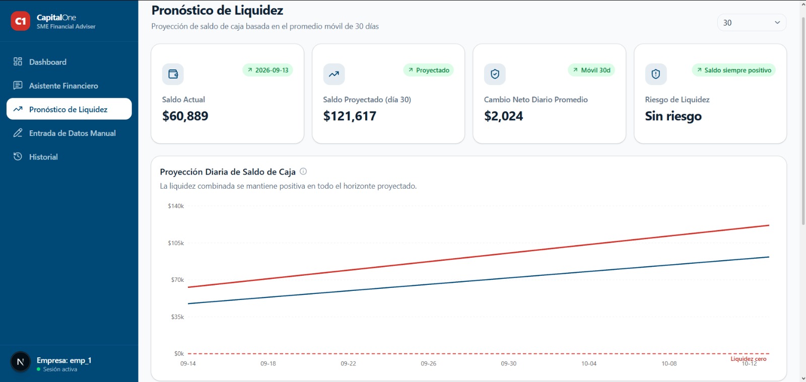Click the Móvil 30d badge
Image resolution: width=806 pixels, height=382 pixels.
click(592, 70)
